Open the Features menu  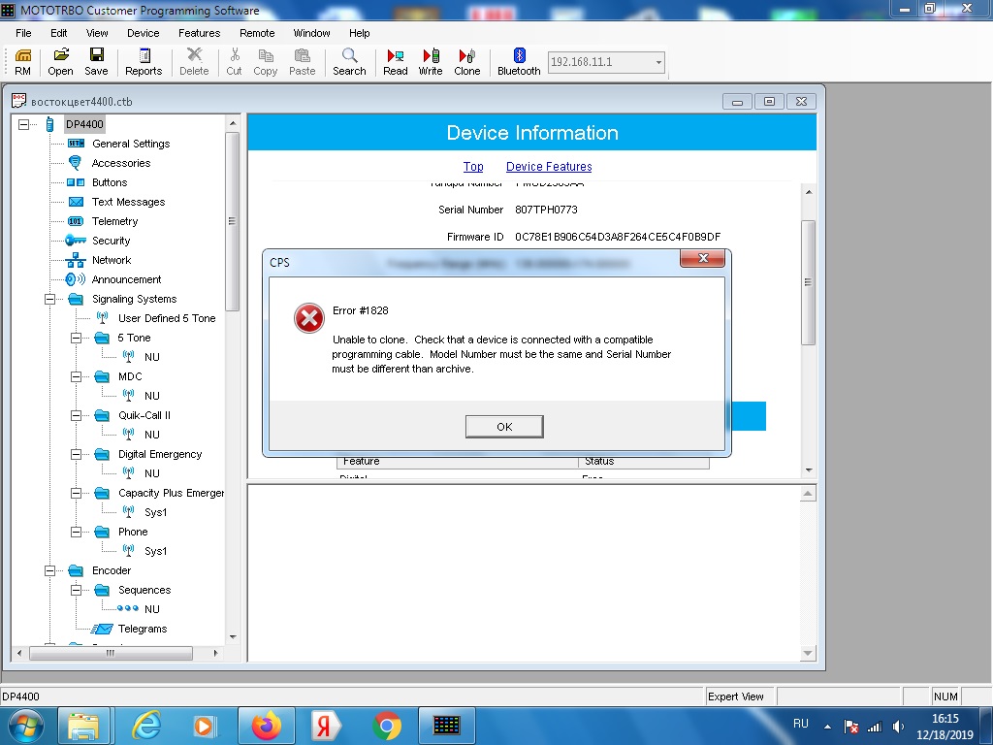pyautogui.click(x=200, y=33)
